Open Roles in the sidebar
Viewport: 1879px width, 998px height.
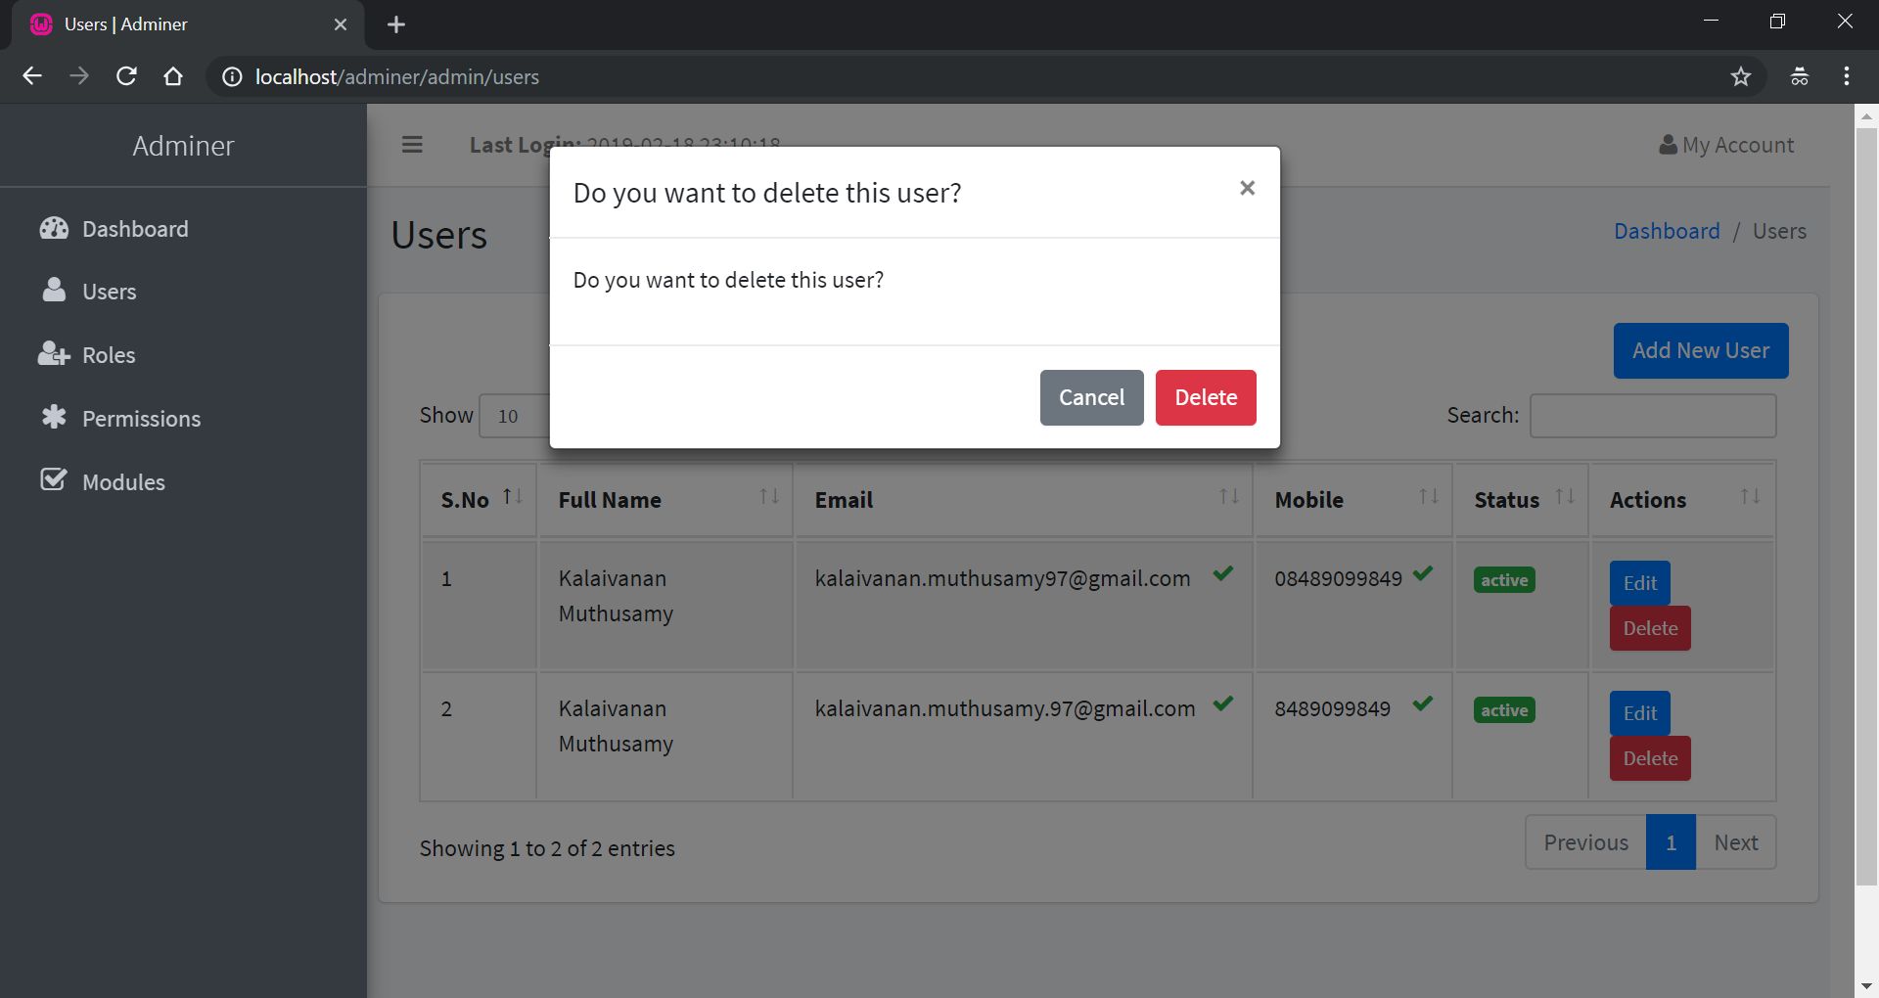click(x=108, y=355)
